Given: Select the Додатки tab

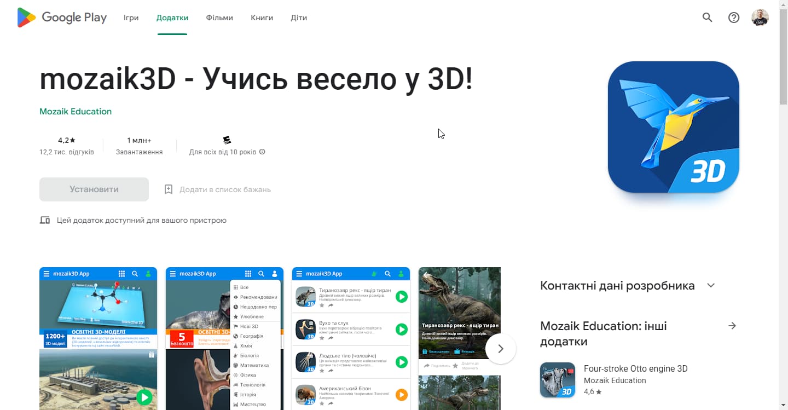Looking at the screenshot, I should (x=172, y=18).
